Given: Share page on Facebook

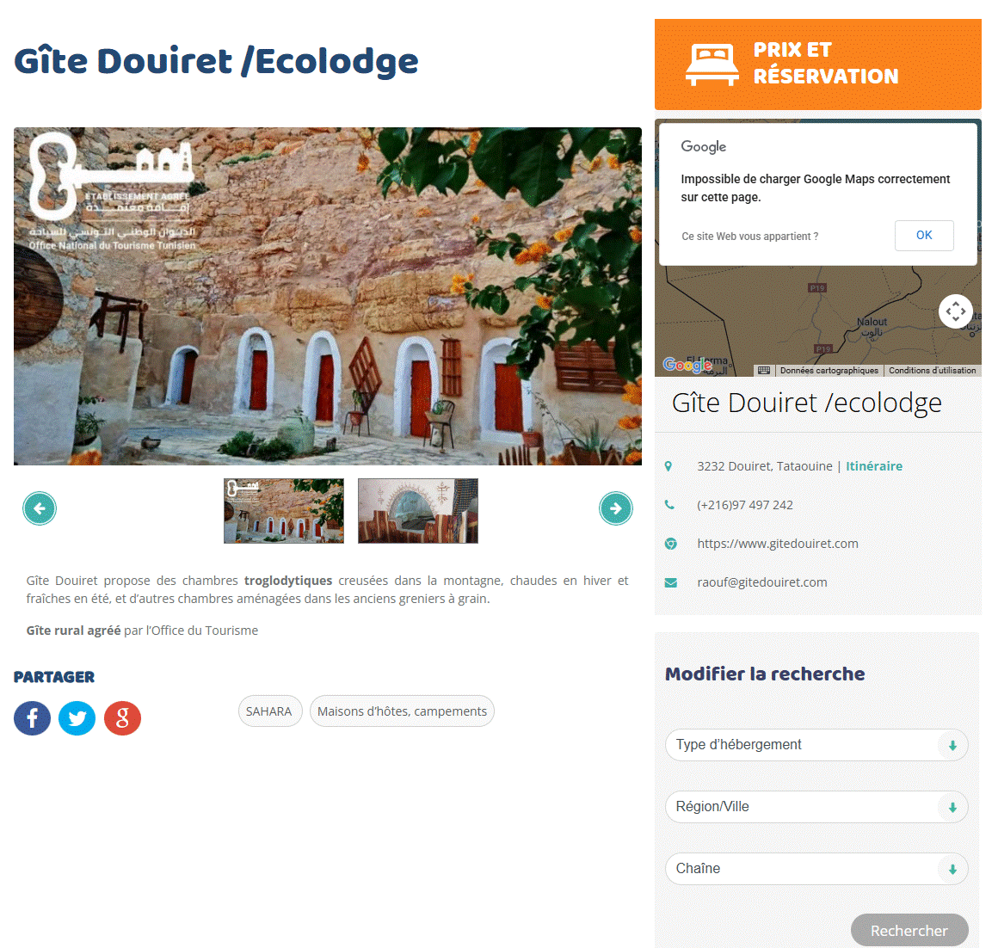Looking at the screenshot, I should coord(33,718).
